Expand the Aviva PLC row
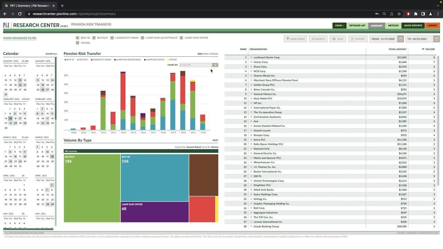The image size is (443, 249). pyautogui.click(x=251, y=140)
